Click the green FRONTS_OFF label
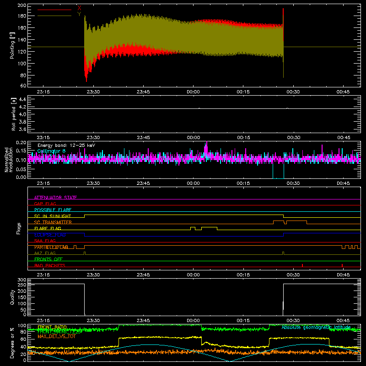This screenshot has height=366, width=366. 48,259
